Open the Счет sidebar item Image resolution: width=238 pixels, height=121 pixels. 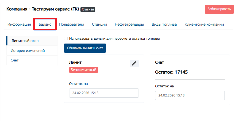pos(15,60)
